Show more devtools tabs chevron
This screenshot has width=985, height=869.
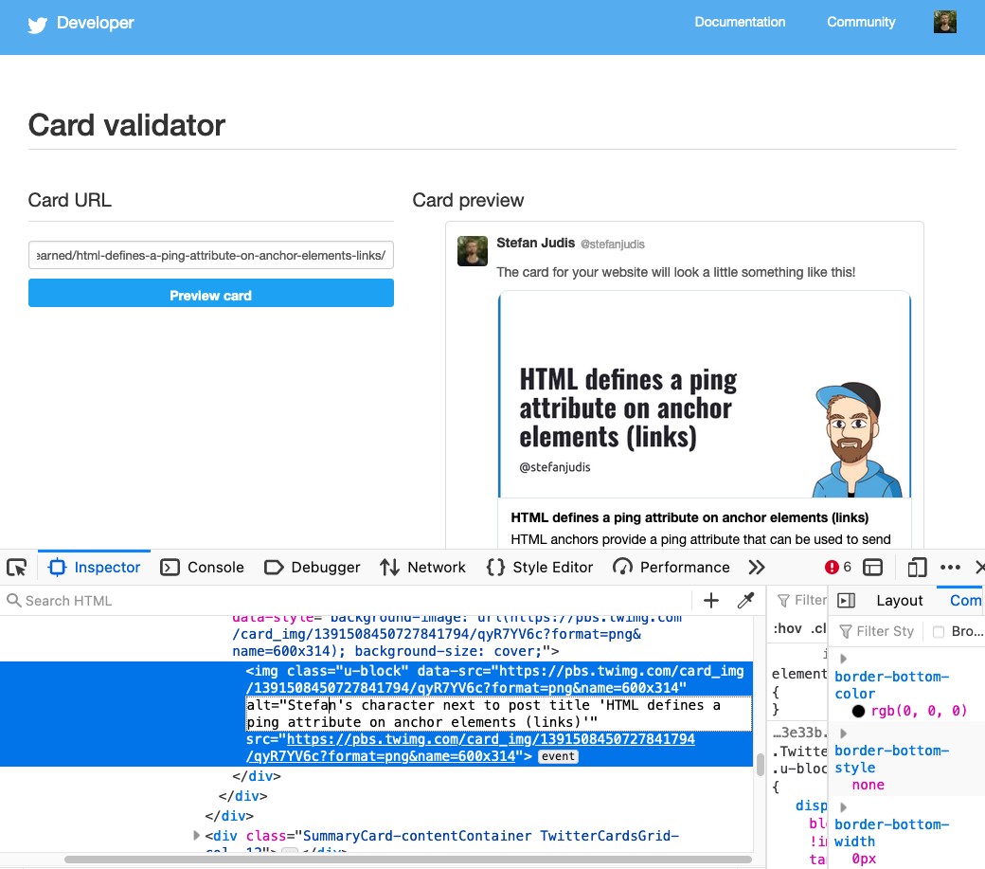click(x=757, y=568)
